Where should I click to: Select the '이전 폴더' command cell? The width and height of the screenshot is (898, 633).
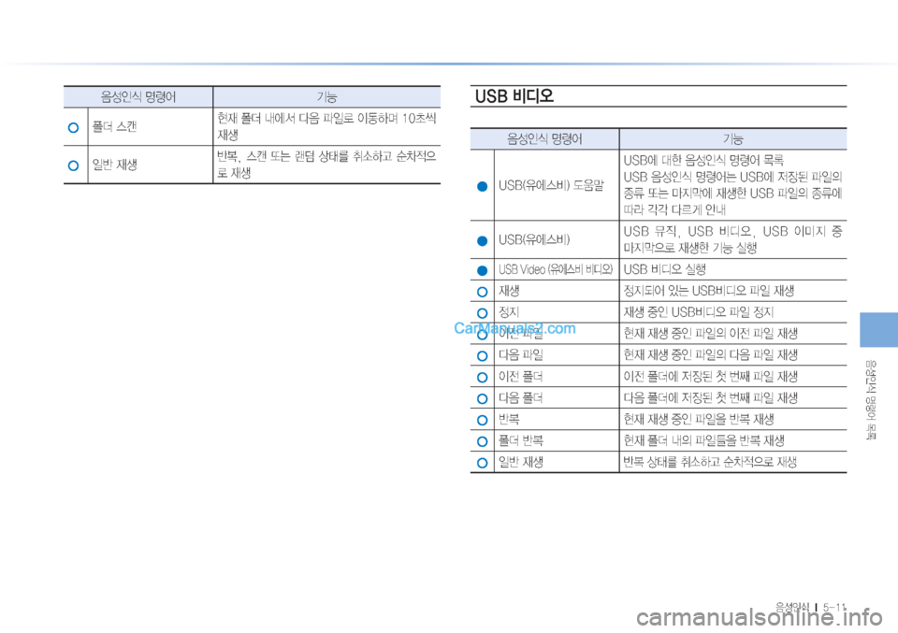point(521,377)
